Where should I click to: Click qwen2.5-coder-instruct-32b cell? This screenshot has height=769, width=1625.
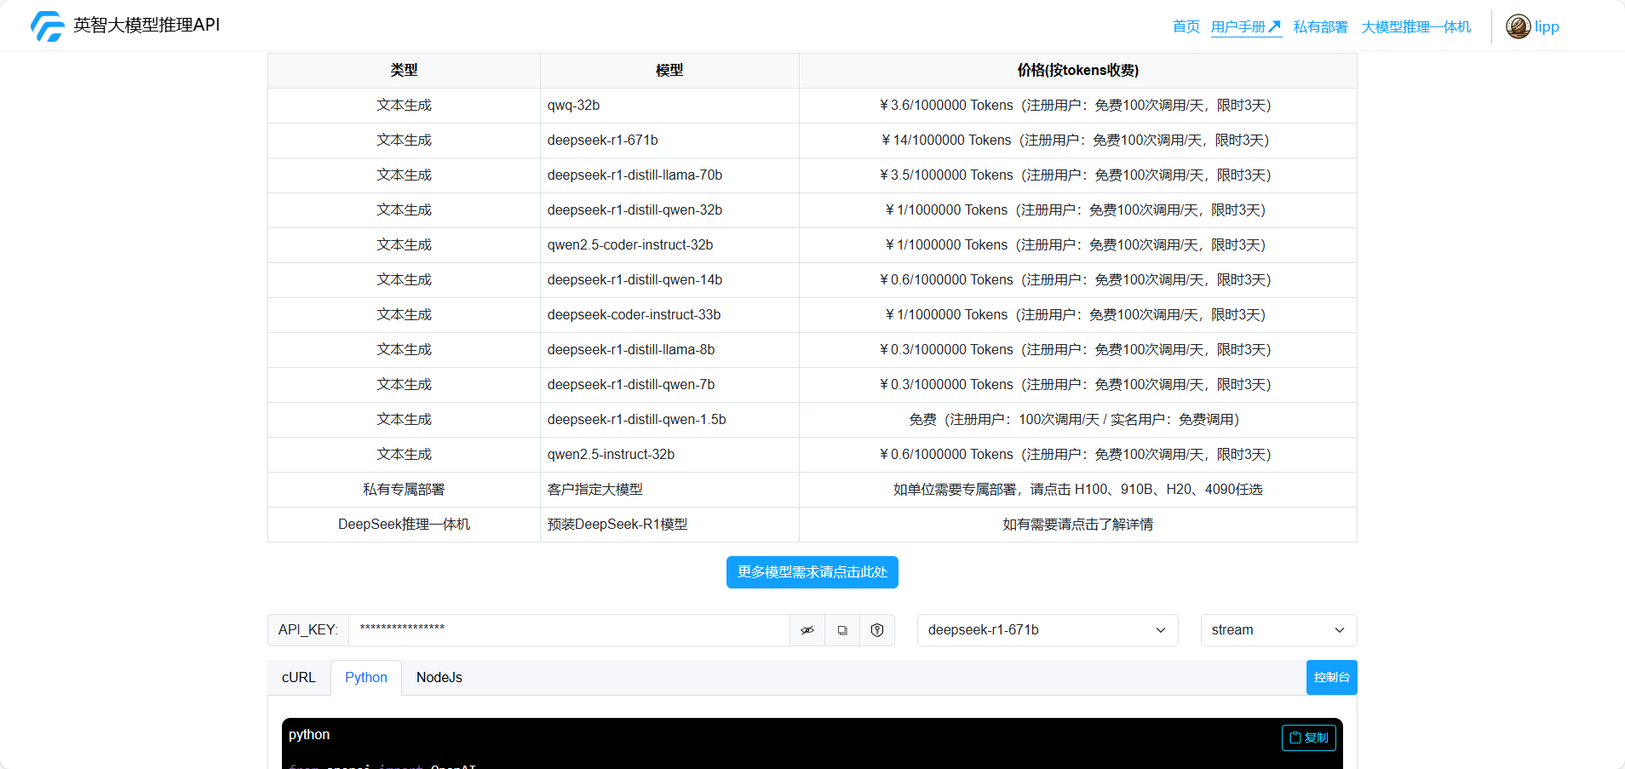click(669, 245)
